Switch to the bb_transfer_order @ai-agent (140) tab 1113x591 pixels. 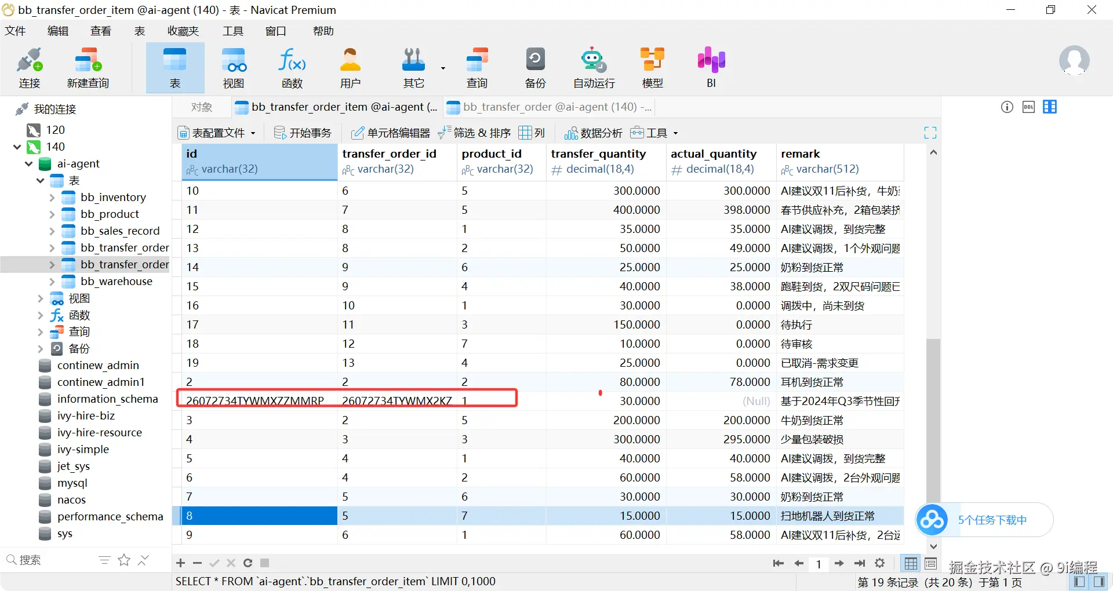pyautogui.click(x=550, y=107)
